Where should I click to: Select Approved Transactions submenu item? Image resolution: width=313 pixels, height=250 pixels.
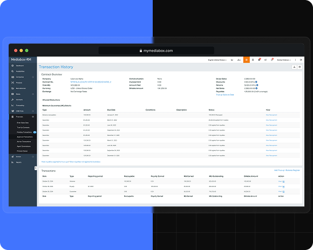click(25, 137)
